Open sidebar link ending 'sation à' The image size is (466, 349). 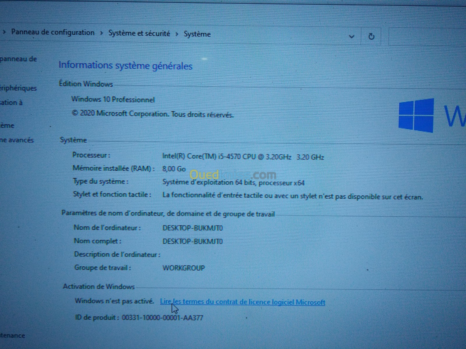[11, 102]
